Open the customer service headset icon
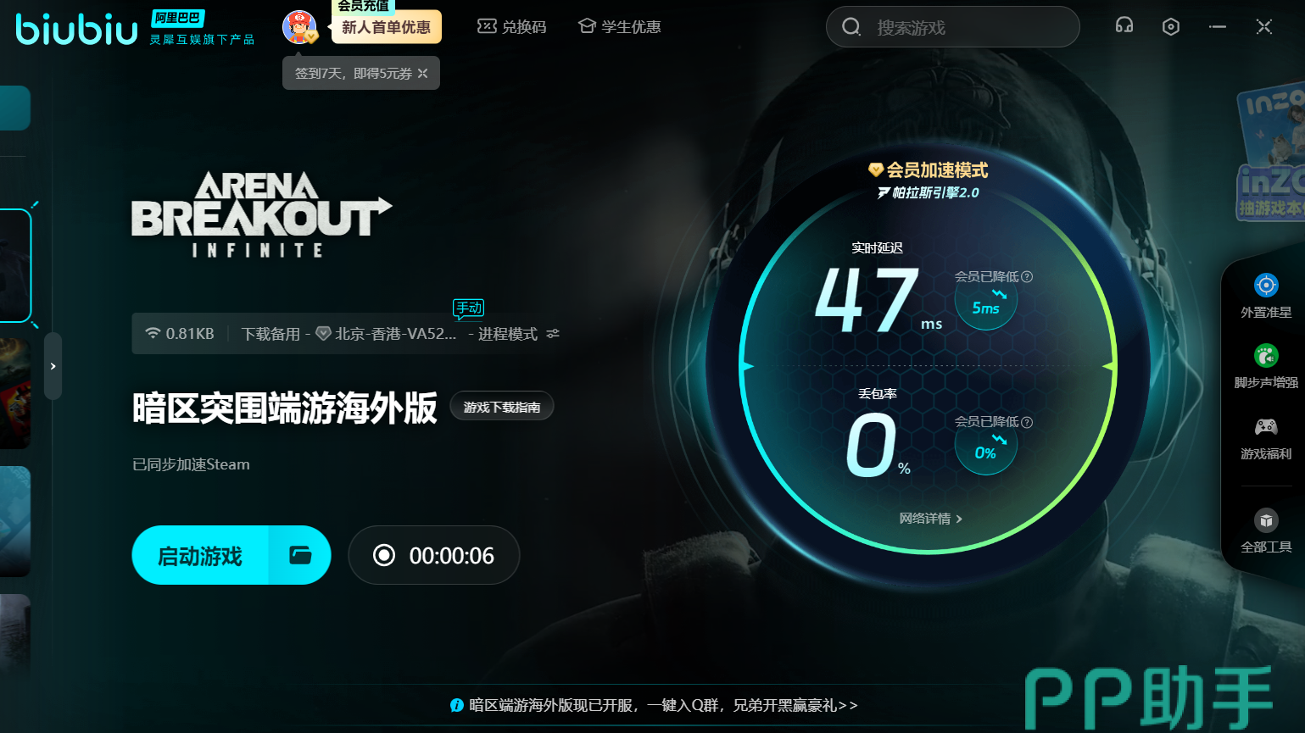 (x=1124, y=26)
